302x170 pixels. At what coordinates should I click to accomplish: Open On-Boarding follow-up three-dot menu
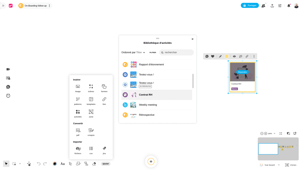(x=49, y=6)
